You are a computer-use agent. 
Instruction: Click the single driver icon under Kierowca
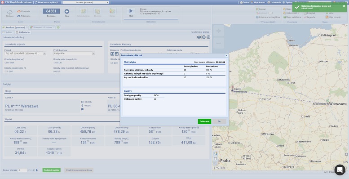point(112,54)
